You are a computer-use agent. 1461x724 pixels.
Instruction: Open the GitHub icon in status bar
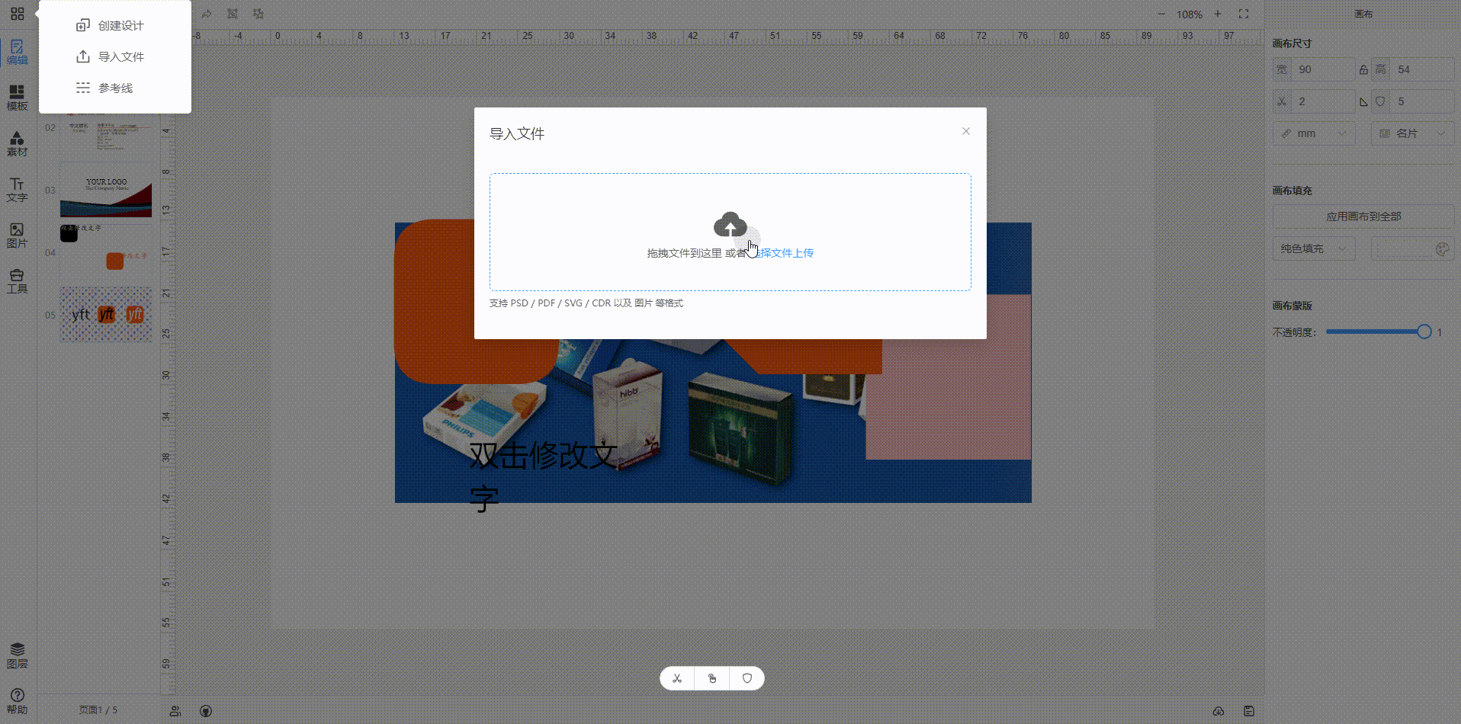(206, 711)
